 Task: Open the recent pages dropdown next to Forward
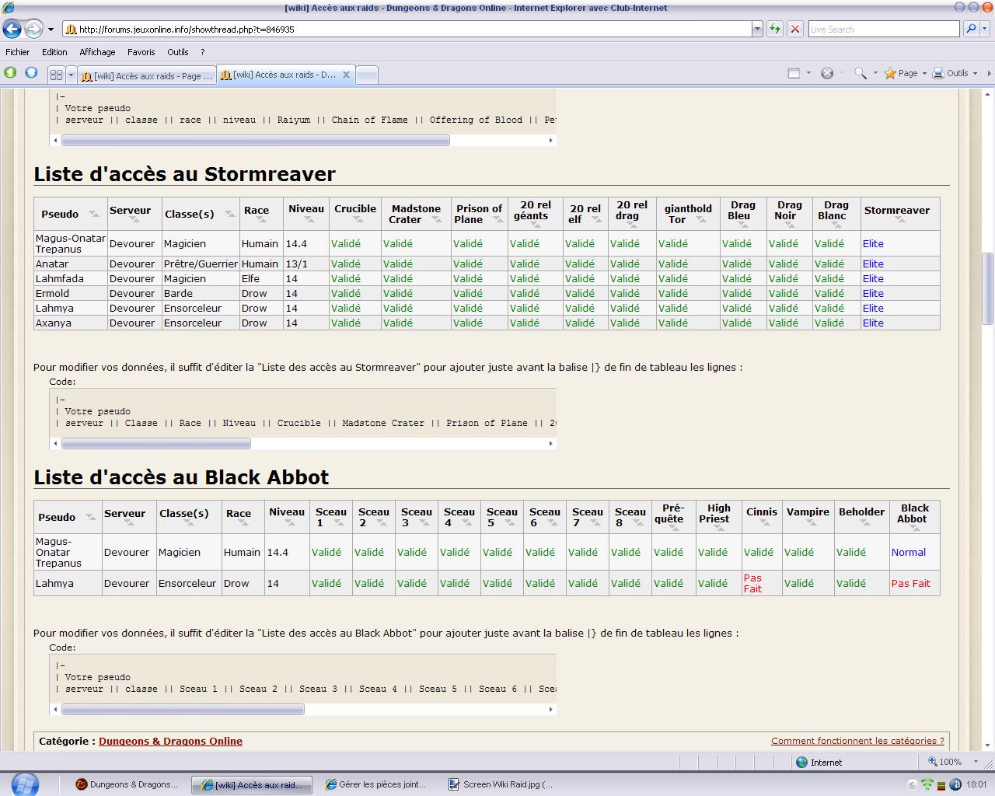[x=51, y=30]
